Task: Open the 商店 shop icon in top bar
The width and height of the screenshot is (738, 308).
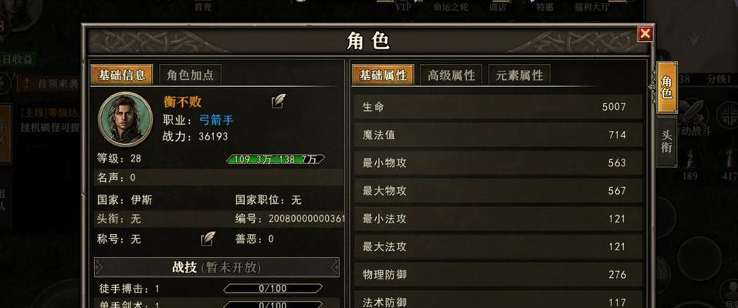Action: [x=497, y=5]
